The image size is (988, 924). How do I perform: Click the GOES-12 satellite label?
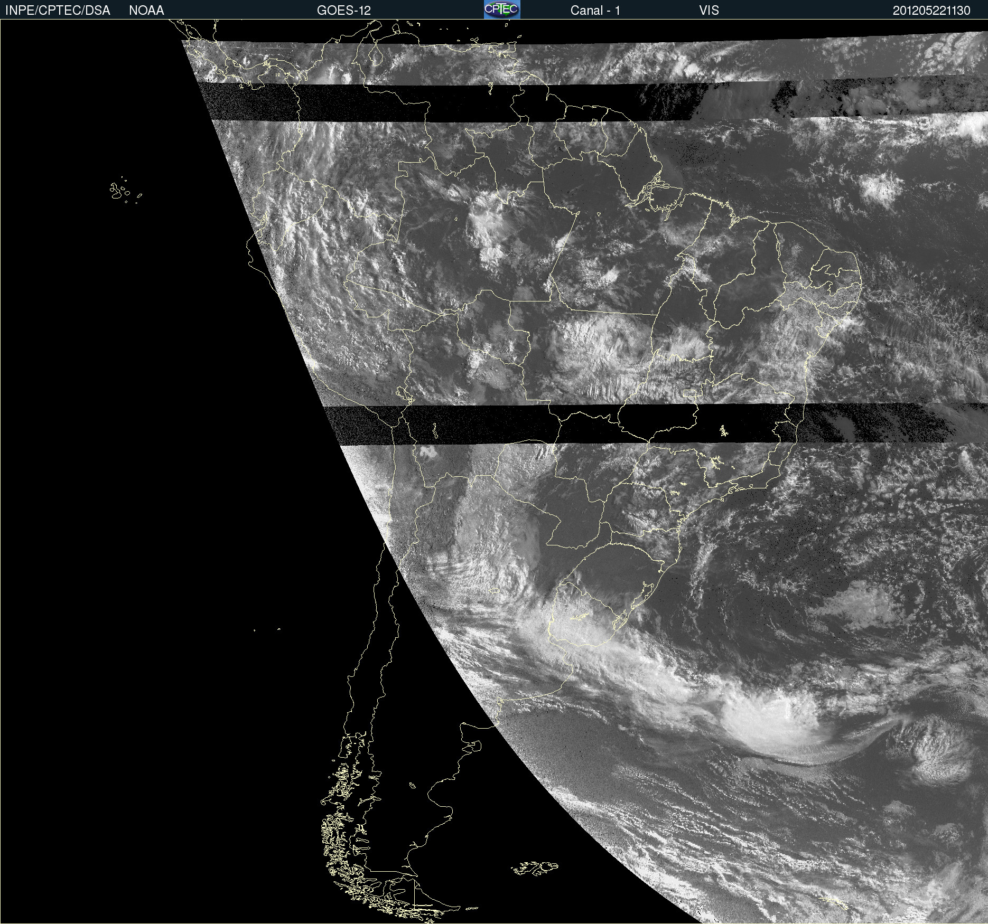pos(344,11)
